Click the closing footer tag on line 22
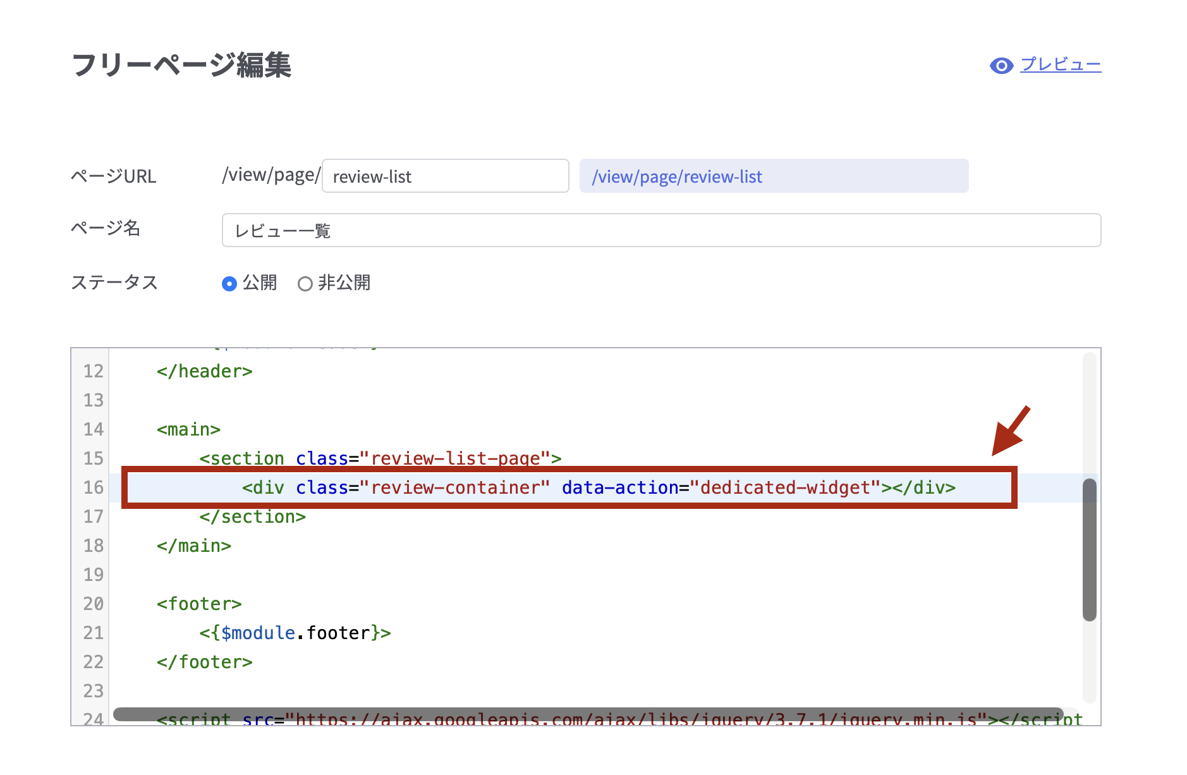1187x775 pixels. click(204, 662)
